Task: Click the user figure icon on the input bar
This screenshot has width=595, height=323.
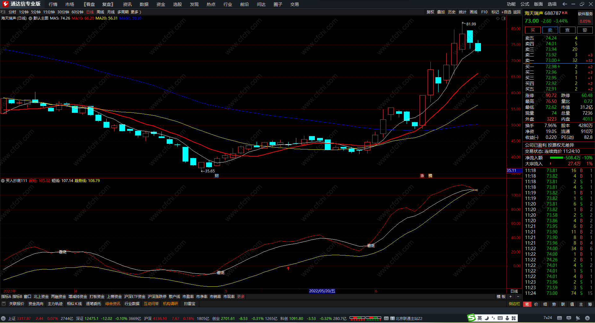Action: (507, 318)
